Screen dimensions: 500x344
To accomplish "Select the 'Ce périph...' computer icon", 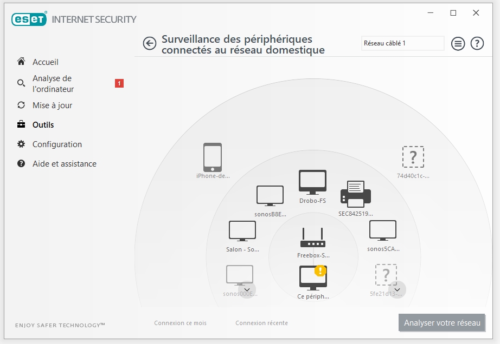I will click(313, 278).
